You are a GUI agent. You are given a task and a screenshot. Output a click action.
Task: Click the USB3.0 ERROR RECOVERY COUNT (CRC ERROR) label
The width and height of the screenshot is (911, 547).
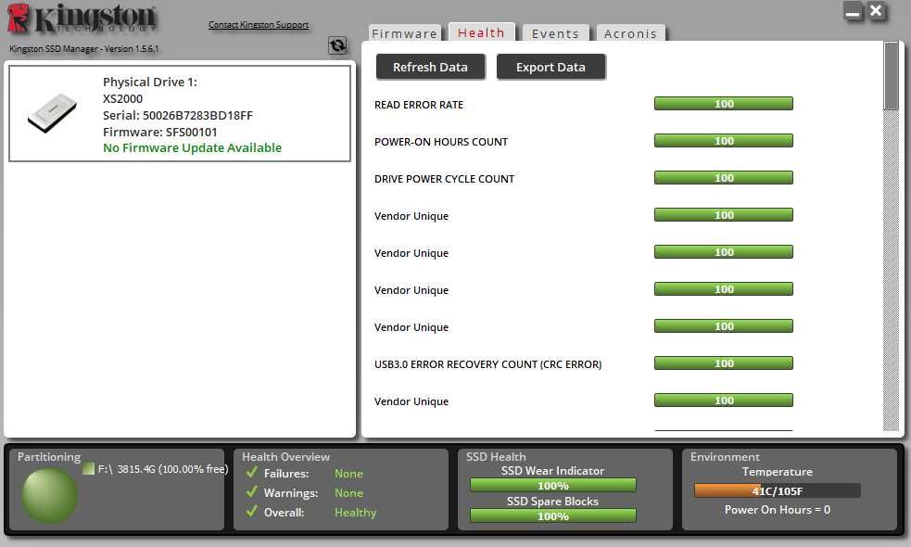[488, 364]
